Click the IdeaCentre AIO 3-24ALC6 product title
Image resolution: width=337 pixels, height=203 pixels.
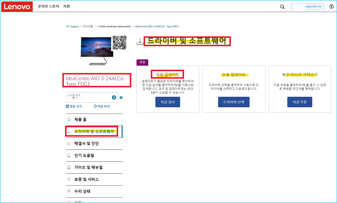(x=96, y=81)
